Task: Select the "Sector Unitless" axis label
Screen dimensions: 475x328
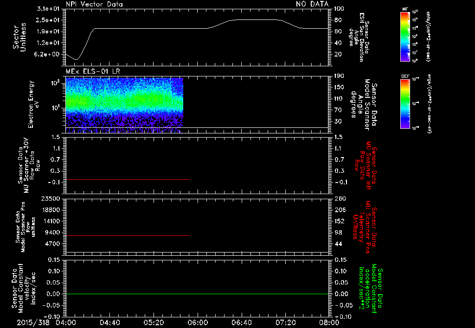Action: point(19,37)
